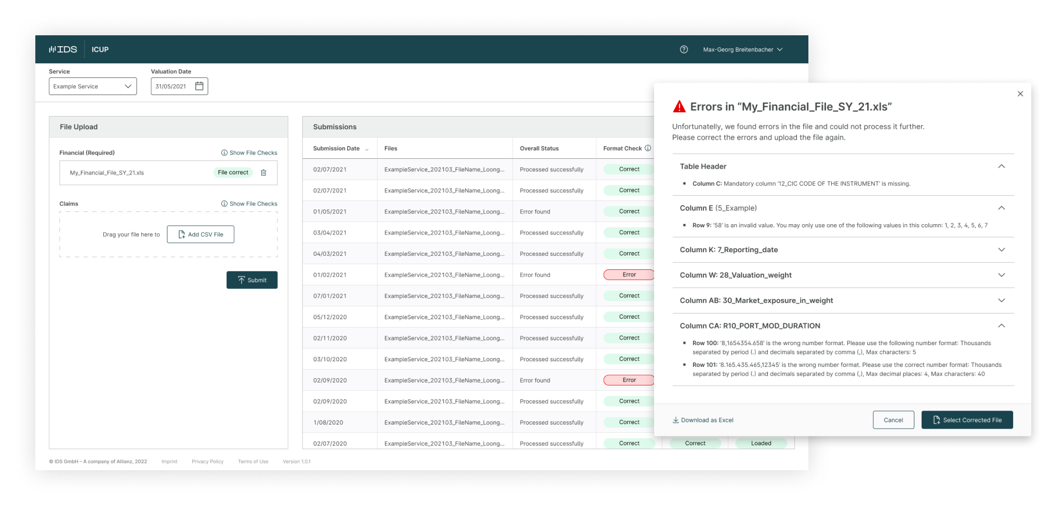Open the Terms of Use link
This screenshot has width=1064, height=519.
coord(253,461)
